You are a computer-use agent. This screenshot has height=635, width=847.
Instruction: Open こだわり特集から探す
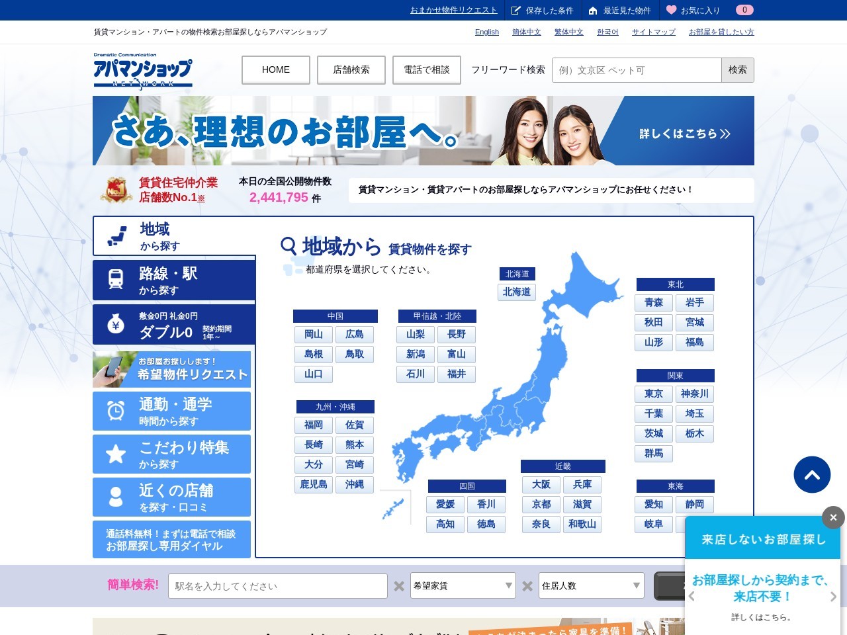(x=171, y=454)
